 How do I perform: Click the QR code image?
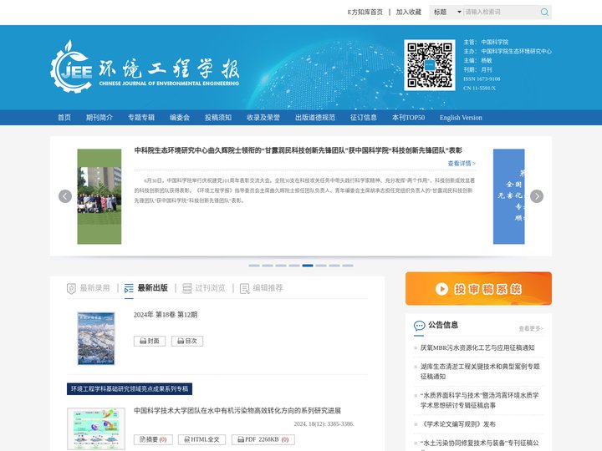[x=429, y=65]
